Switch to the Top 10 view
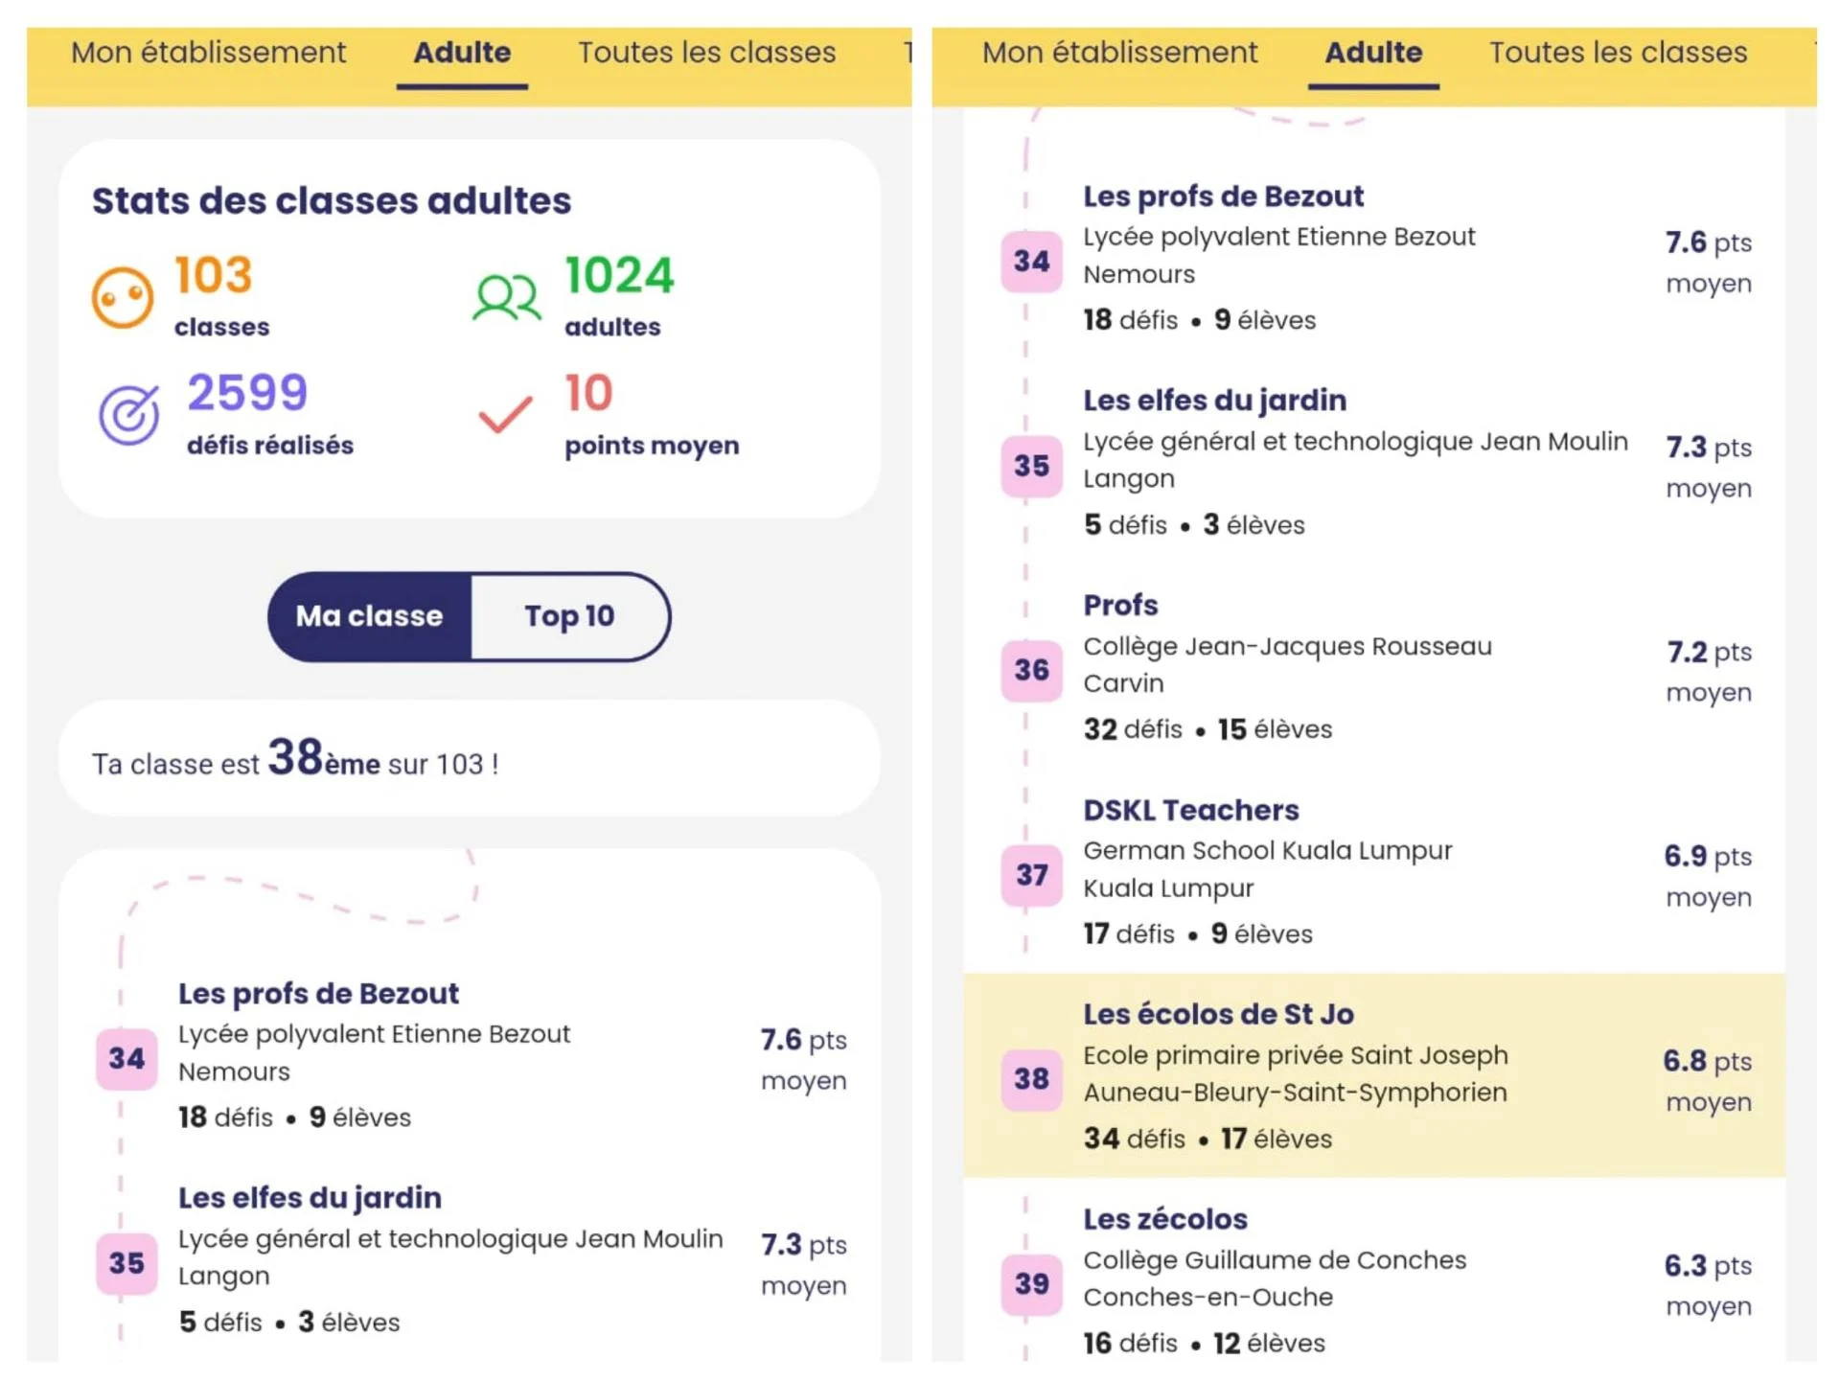Screen dimensions: 1840x1382 (569, 616)
